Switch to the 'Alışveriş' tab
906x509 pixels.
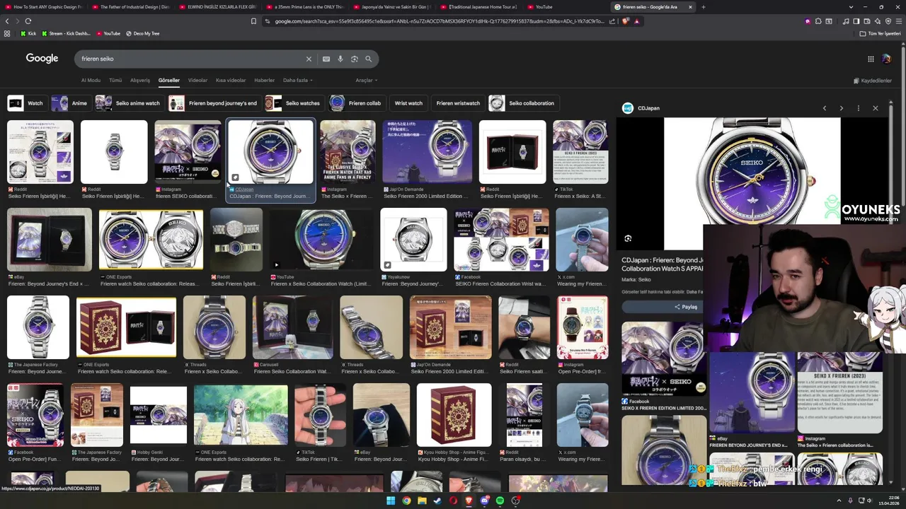point(140,80)
